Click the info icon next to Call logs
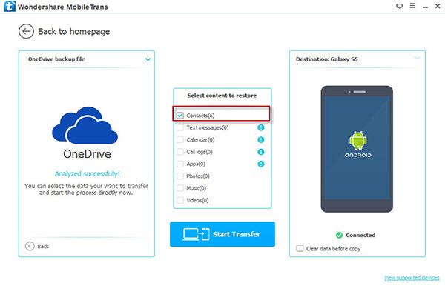Viewport: 445px width, 286px height. coord(261,152)
